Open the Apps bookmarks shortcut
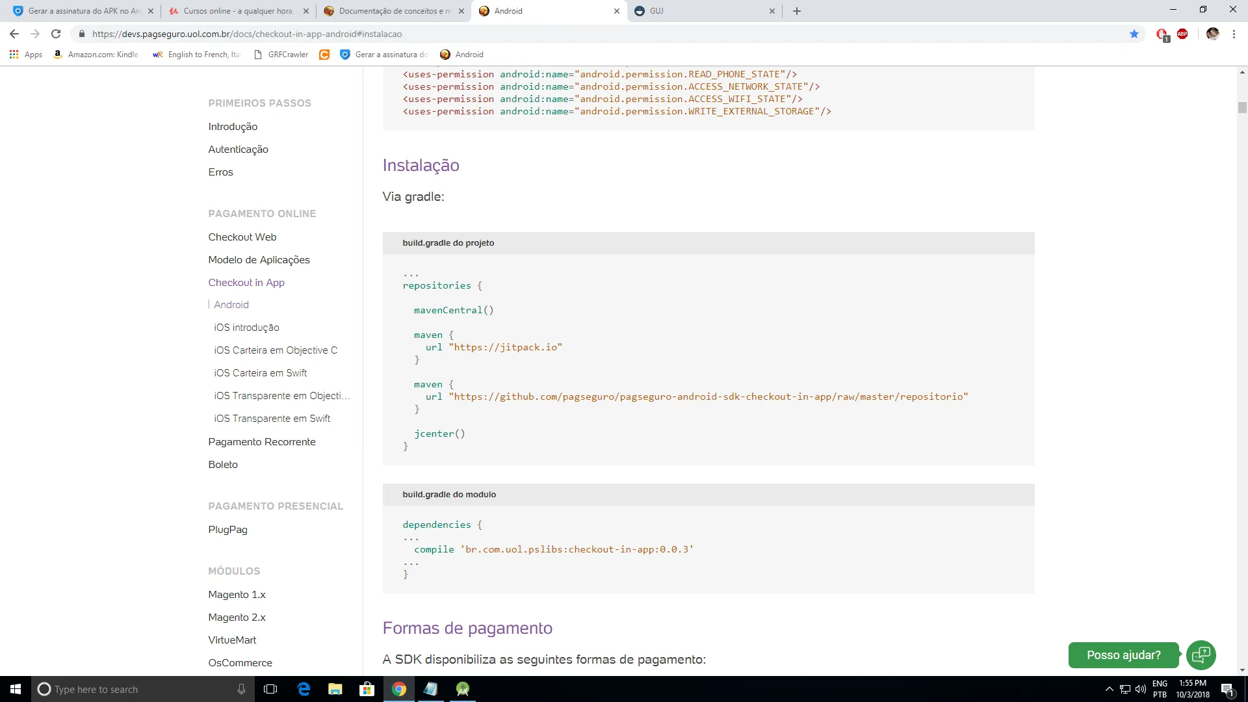The width and height of the screenshot is (1248, 702). 26,55
